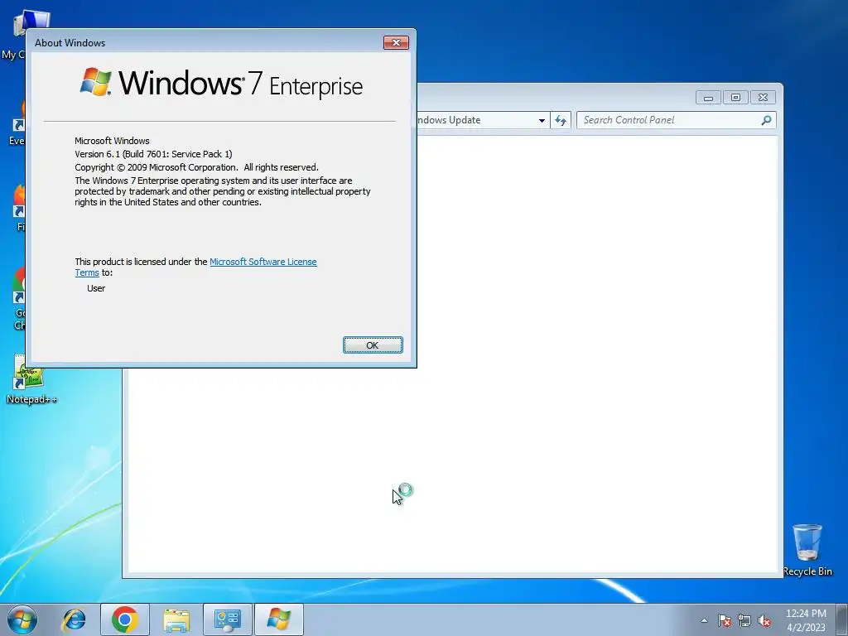Click the Windows Update address bar text
Screen dimensions: 848x636
[449, 120]
